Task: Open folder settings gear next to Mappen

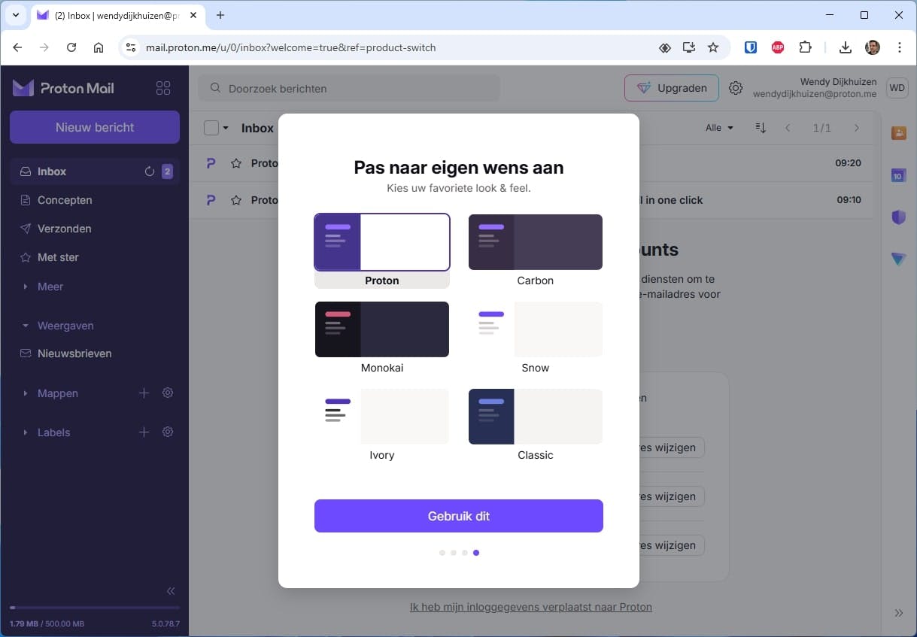Action: click(168, 393)
